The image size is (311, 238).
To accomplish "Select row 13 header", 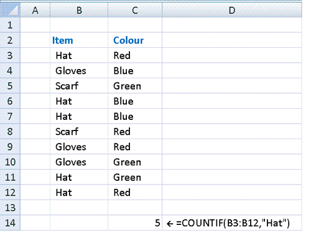I will (10, 208).
